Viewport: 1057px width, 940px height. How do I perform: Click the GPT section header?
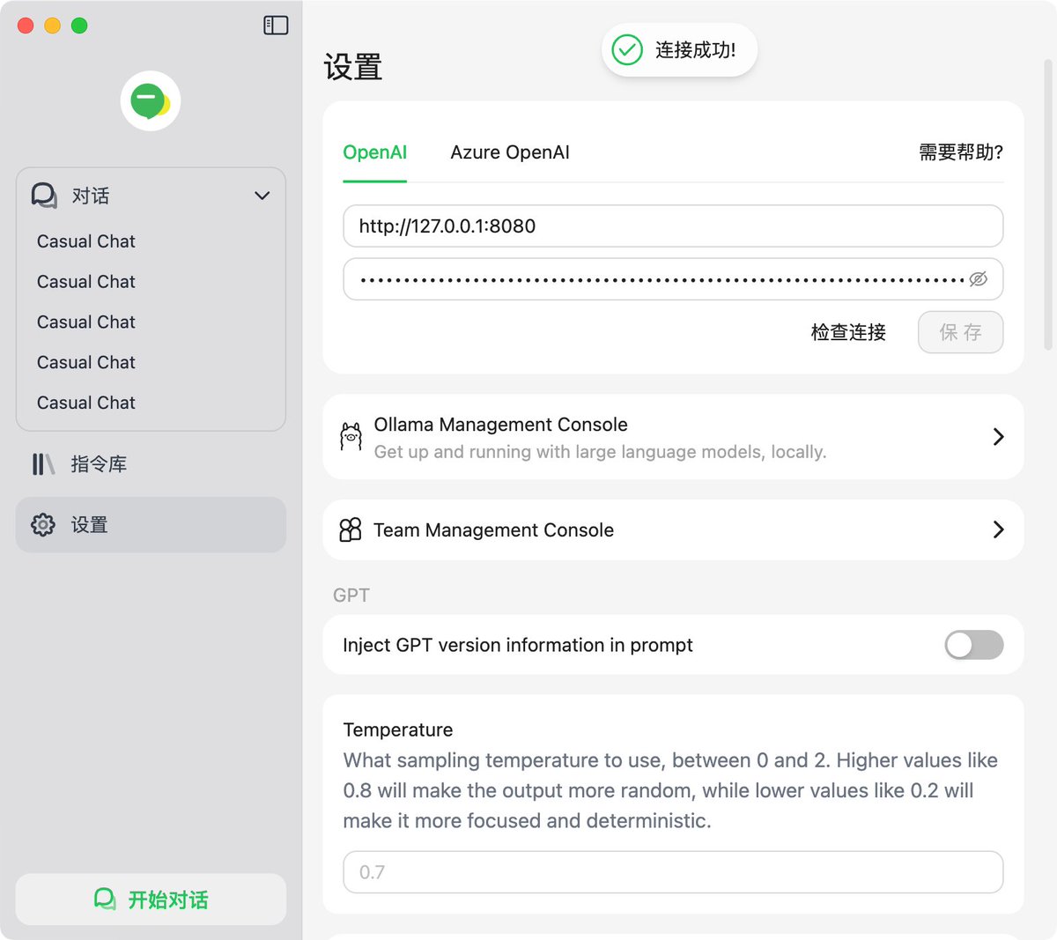[x=351, y=596]
